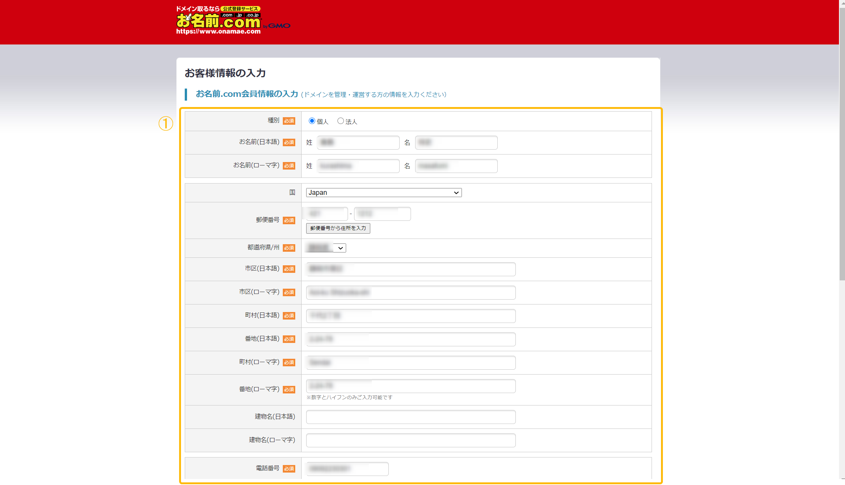Viewport: 845px width, 485px height.
Task: Focus the romaji first name field
Action: click(x=456, y=166)
